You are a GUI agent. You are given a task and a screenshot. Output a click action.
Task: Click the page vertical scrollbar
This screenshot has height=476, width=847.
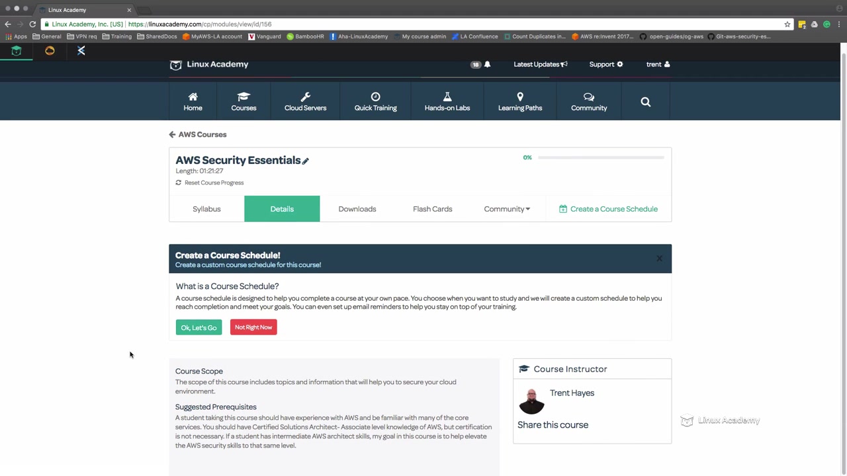pos(843,264)
